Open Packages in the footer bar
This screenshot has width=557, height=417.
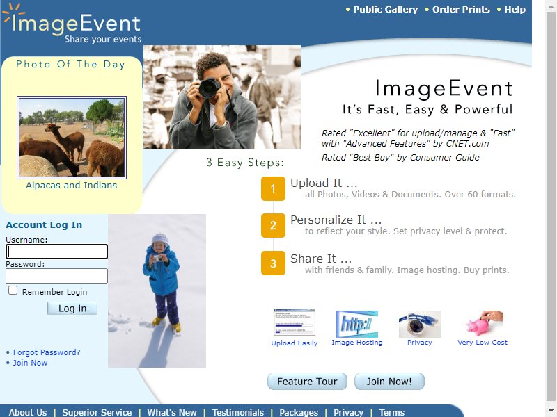(x=299, y=412)
